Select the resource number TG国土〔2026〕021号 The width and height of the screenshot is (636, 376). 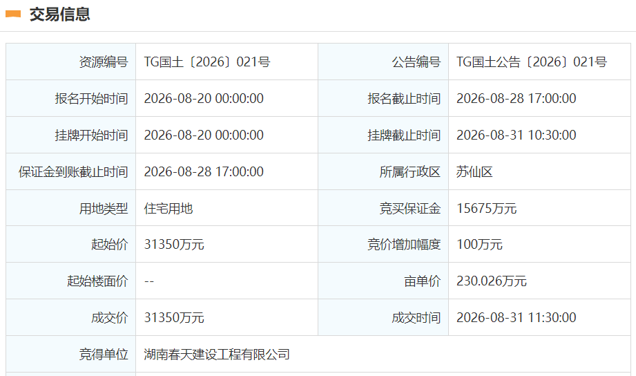click(x=207, y=62)
